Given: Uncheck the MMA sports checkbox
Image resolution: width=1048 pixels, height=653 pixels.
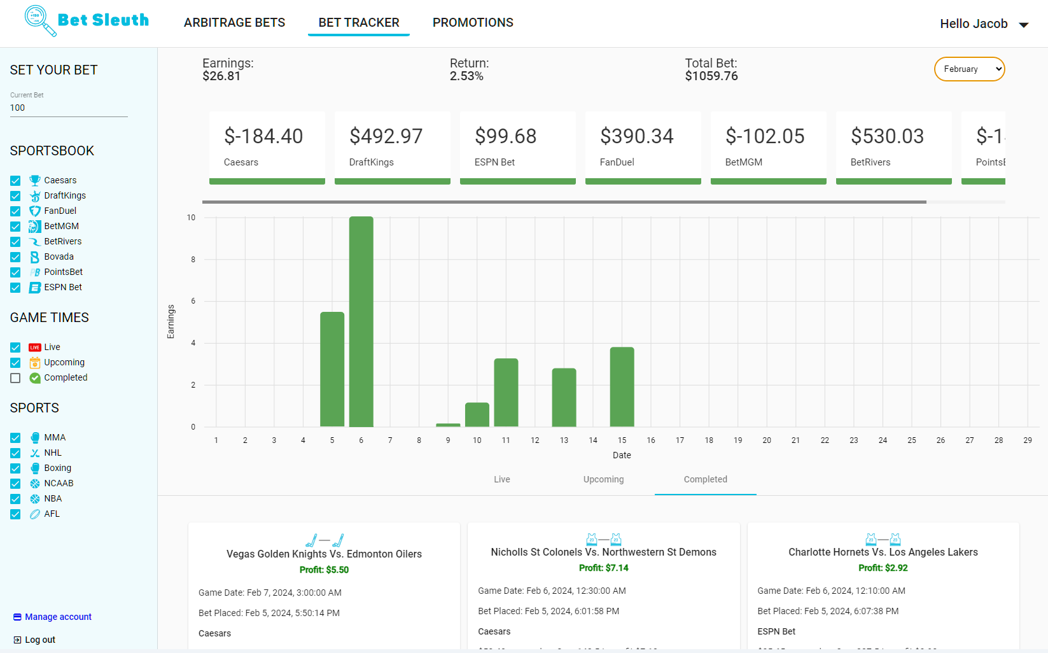Looking at the screenshot, I should [15, 438].
